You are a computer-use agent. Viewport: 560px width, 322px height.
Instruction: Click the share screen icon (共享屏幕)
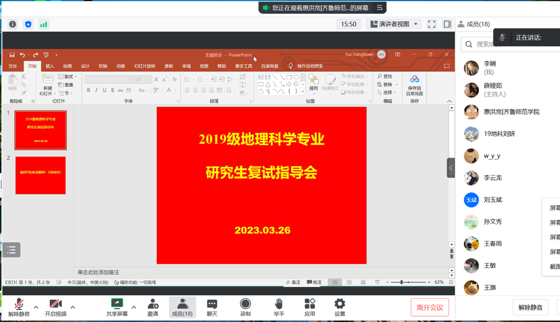tap(117, 307)
